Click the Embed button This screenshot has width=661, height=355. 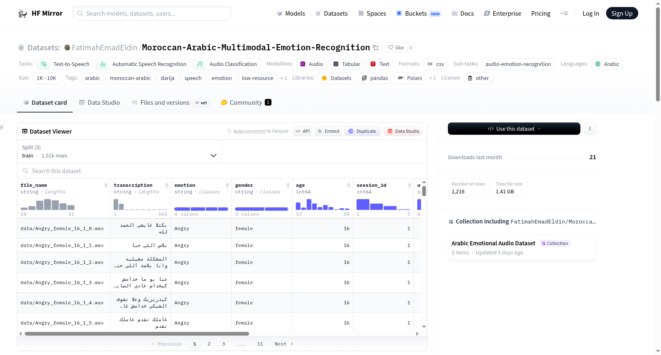(328, 131)
